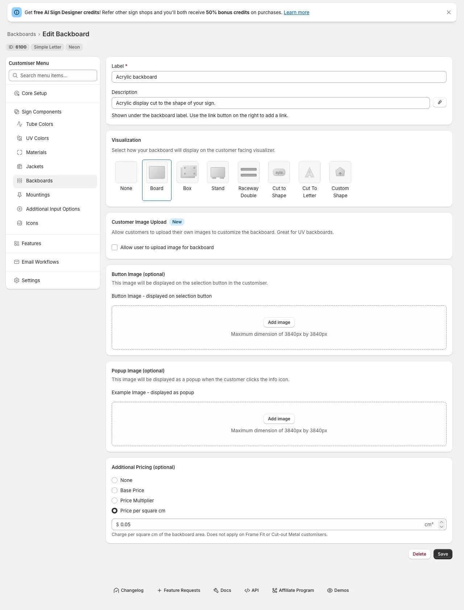Select Price per square cm radio
Screen dimensions: 464x610
point(115,511)
